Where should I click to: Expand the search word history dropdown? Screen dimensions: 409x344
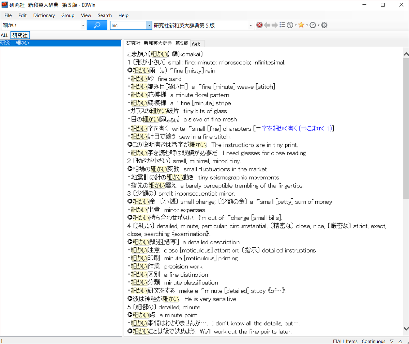click(x=83, y=26)
